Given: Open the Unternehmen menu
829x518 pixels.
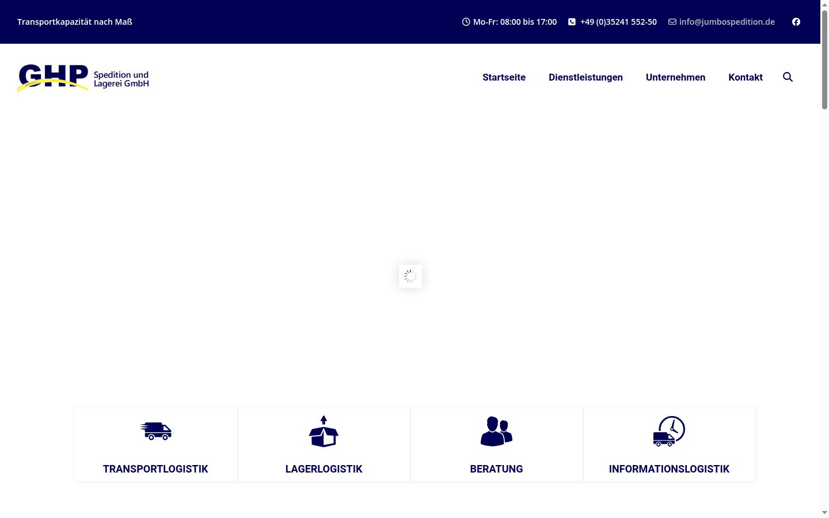Looking at the screenshot, I should 675,77.
